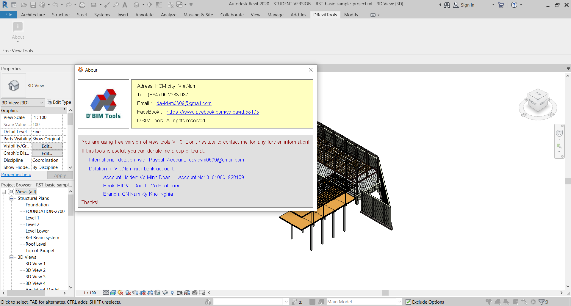Click the View Scale 1 : 100 field
This screenshot has height=306, width=571.
(x=47, y=117)
